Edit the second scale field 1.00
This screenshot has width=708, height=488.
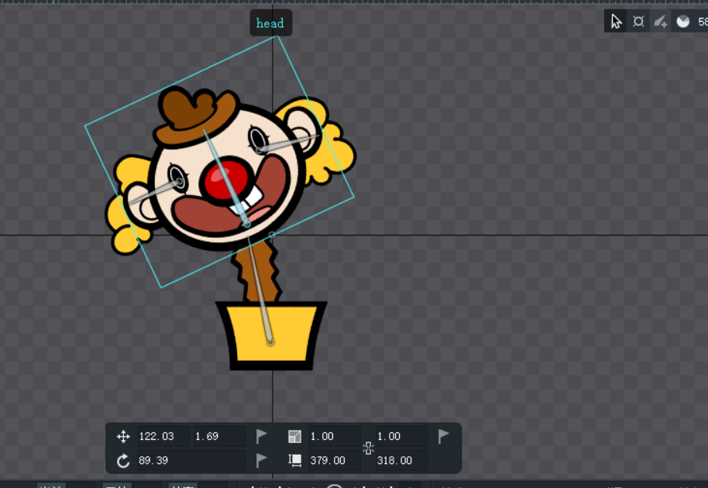click(x=401, y=436)
